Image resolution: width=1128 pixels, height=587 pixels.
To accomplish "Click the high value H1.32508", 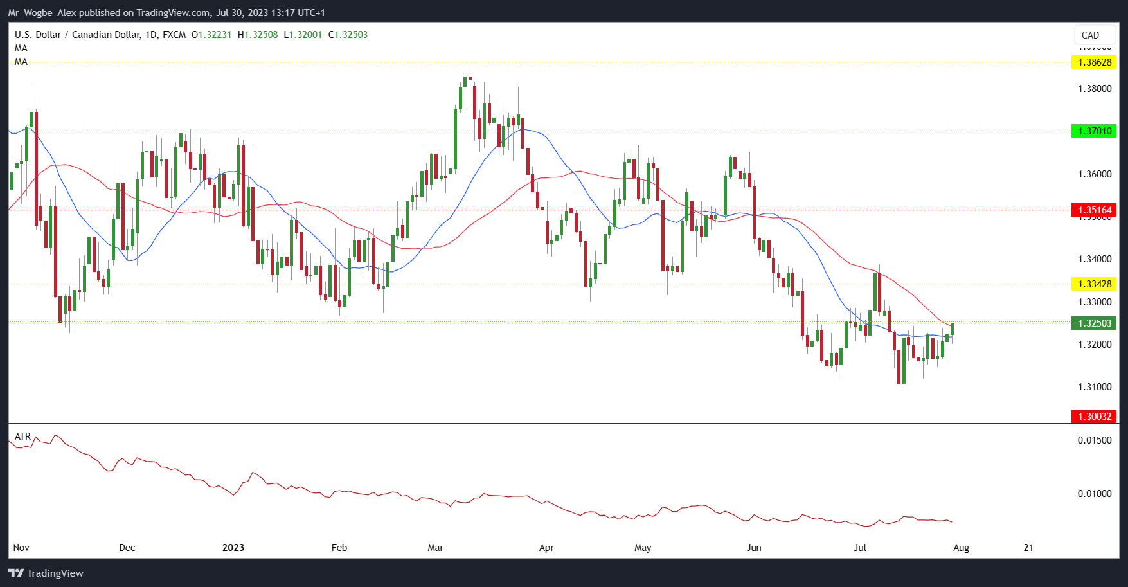I will (258, 35).
